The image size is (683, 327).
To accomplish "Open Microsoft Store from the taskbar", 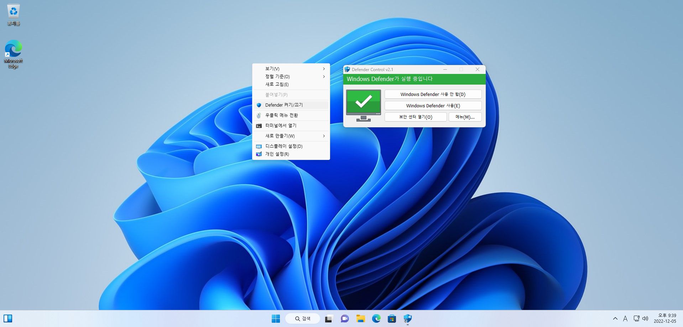I will tap(392, 319).
